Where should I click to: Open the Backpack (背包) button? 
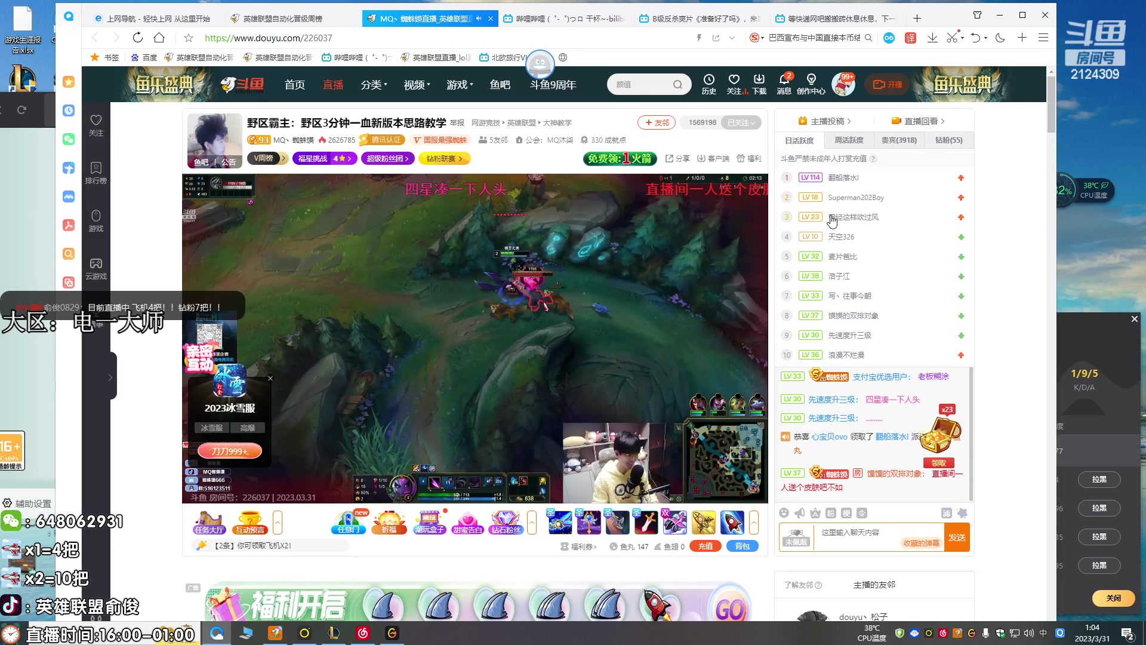point(742,546)
